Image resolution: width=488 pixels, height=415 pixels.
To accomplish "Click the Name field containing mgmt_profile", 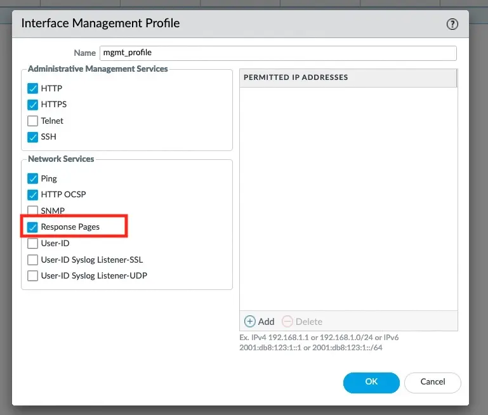I will click(x=277, y=53).
